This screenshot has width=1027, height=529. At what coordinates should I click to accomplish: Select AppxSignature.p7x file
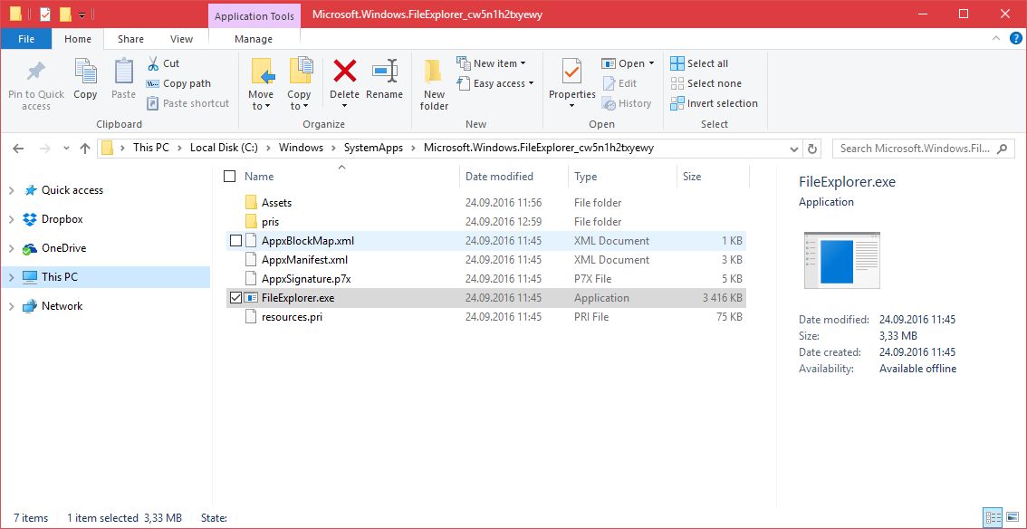[485, 279]
